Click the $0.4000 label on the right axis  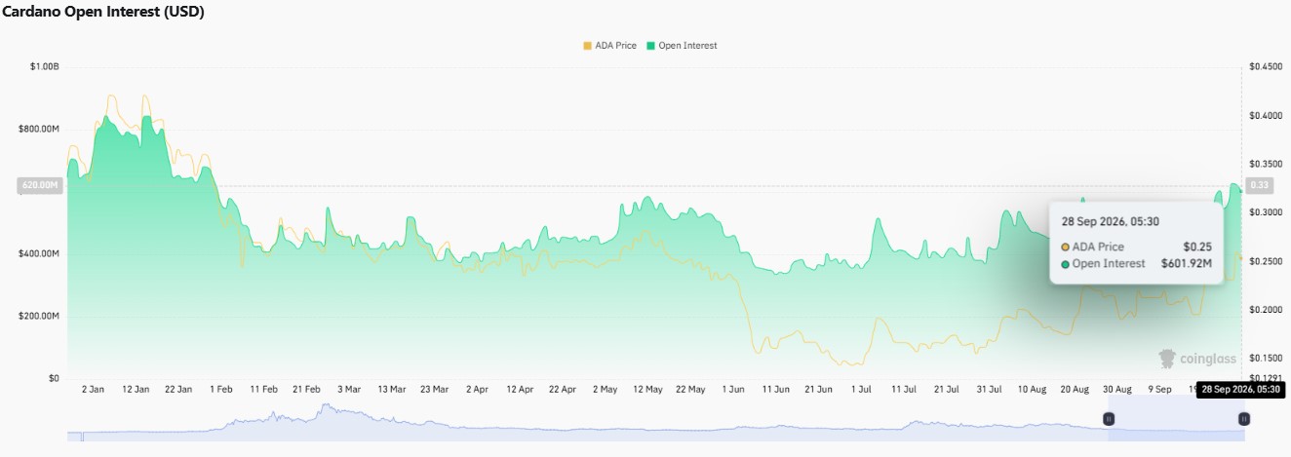1265,115
